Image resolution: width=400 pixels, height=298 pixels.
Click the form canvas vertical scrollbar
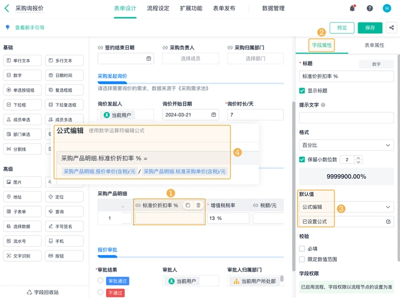[x=294, y=186]
